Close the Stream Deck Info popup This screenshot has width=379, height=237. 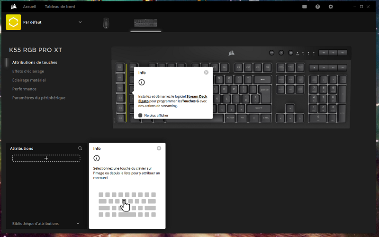(206, 73)
